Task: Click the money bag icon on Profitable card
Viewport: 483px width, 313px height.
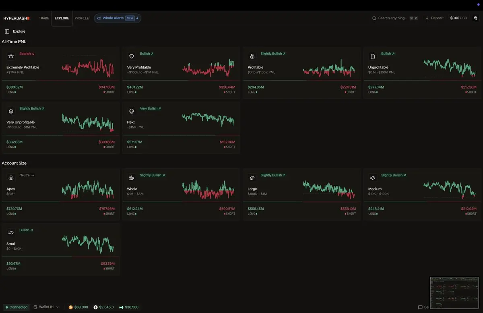Action: click(x=252, y=56)
